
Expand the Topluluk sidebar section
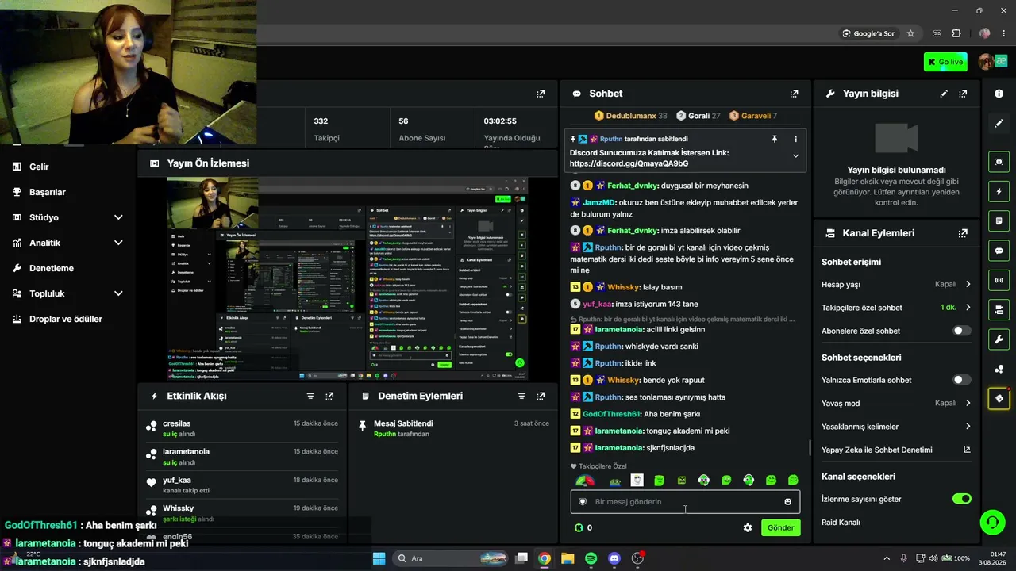(x=118, y=293)
